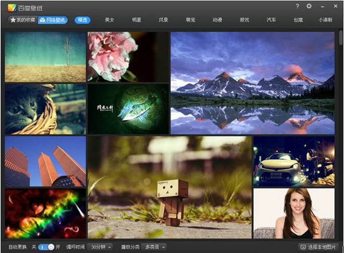344x253 pixels.
Task: Select the 萌宠 pets category
Action: pyautogui.click(x=190, y=20)
